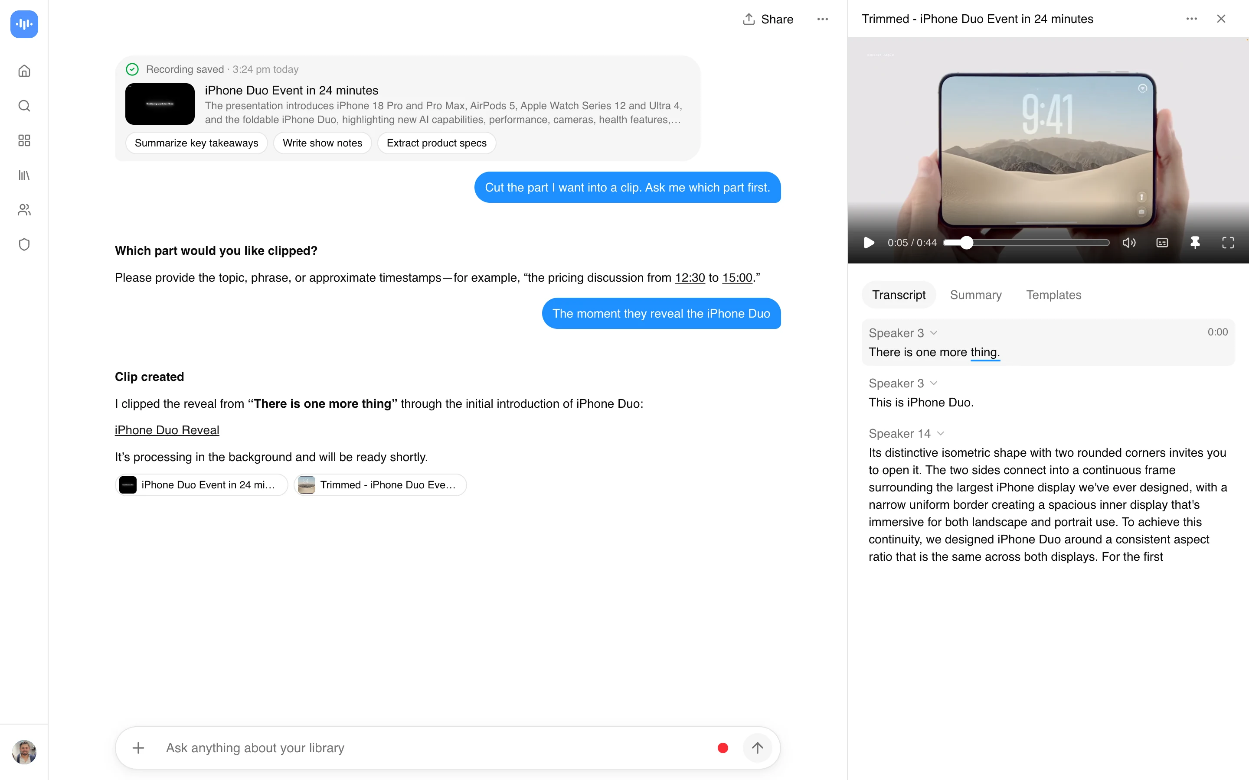Open the 'Trimmed - iPhone Duo Eve…' source chip
Image resolution: width=1249 pixels, height=780 pixels.
pos(380,485)
